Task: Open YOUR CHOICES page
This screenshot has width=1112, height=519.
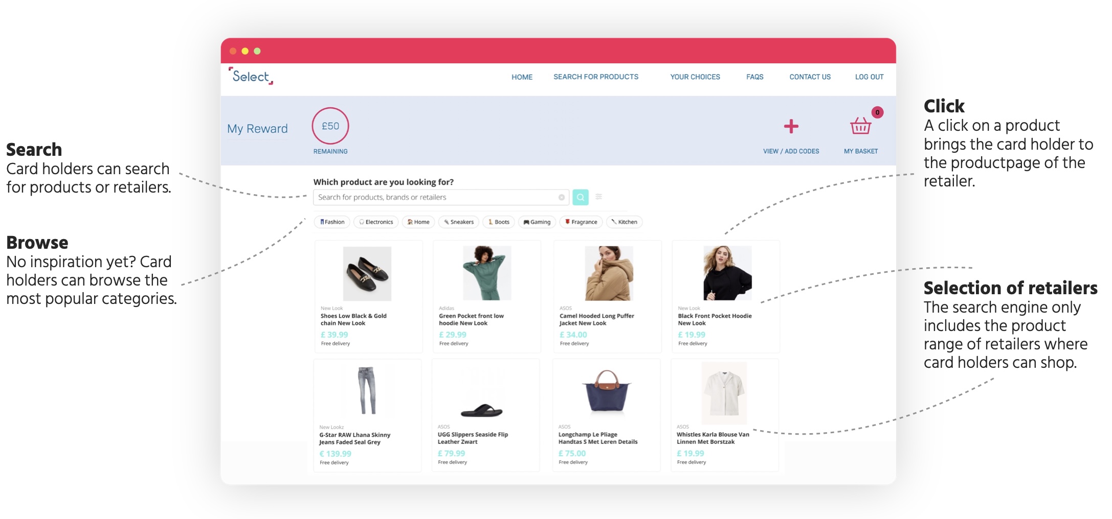Action: point(695,77)
